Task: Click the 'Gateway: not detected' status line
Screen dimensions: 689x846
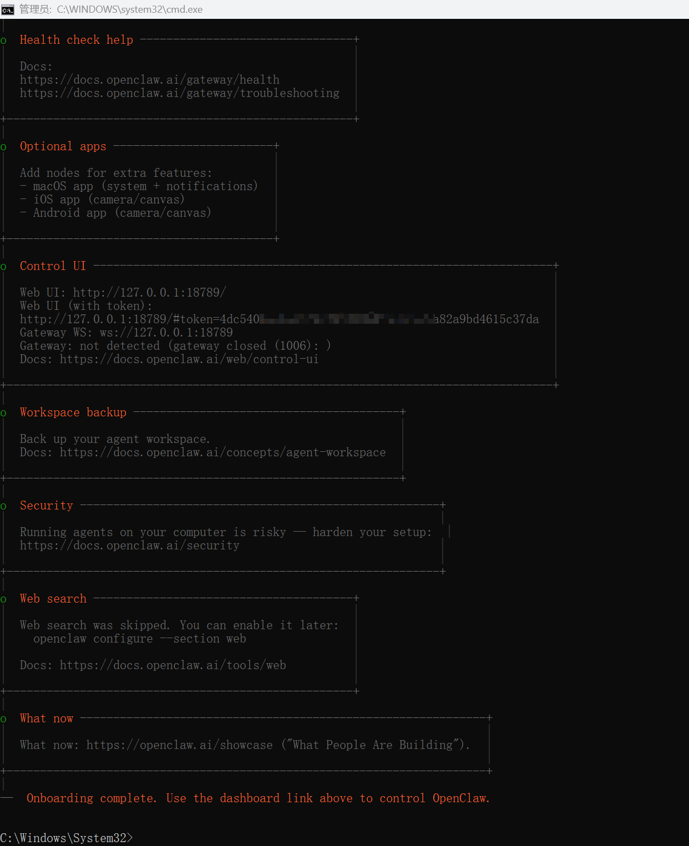Action: pos(175,346)
